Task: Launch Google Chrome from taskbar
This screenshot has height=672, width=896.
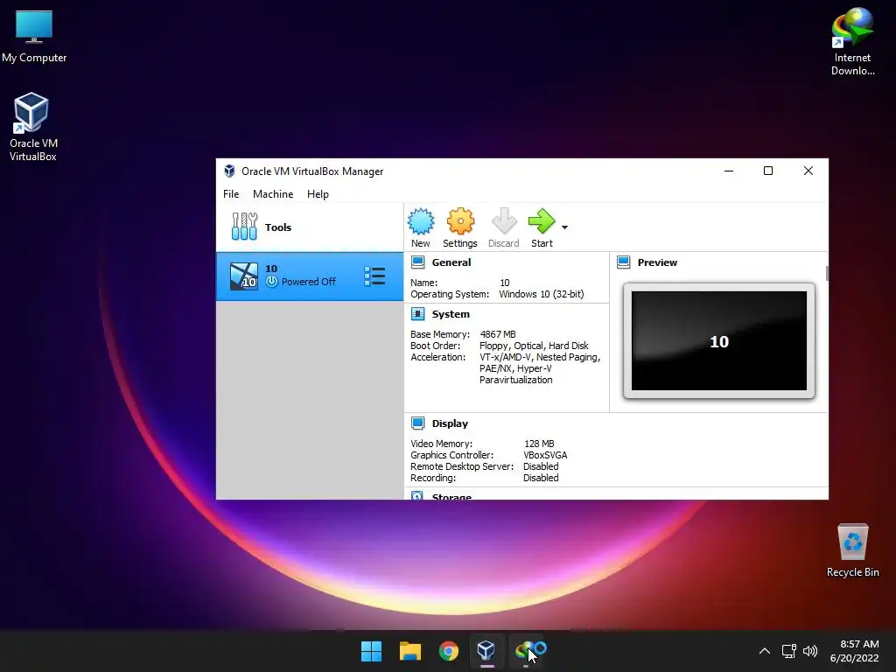Action: (449, 651)
